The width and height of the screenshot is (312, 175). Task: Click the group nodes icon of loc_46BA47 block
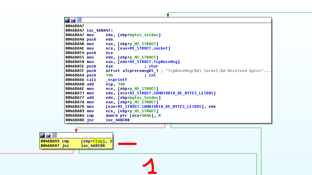[x=79, y=20]
